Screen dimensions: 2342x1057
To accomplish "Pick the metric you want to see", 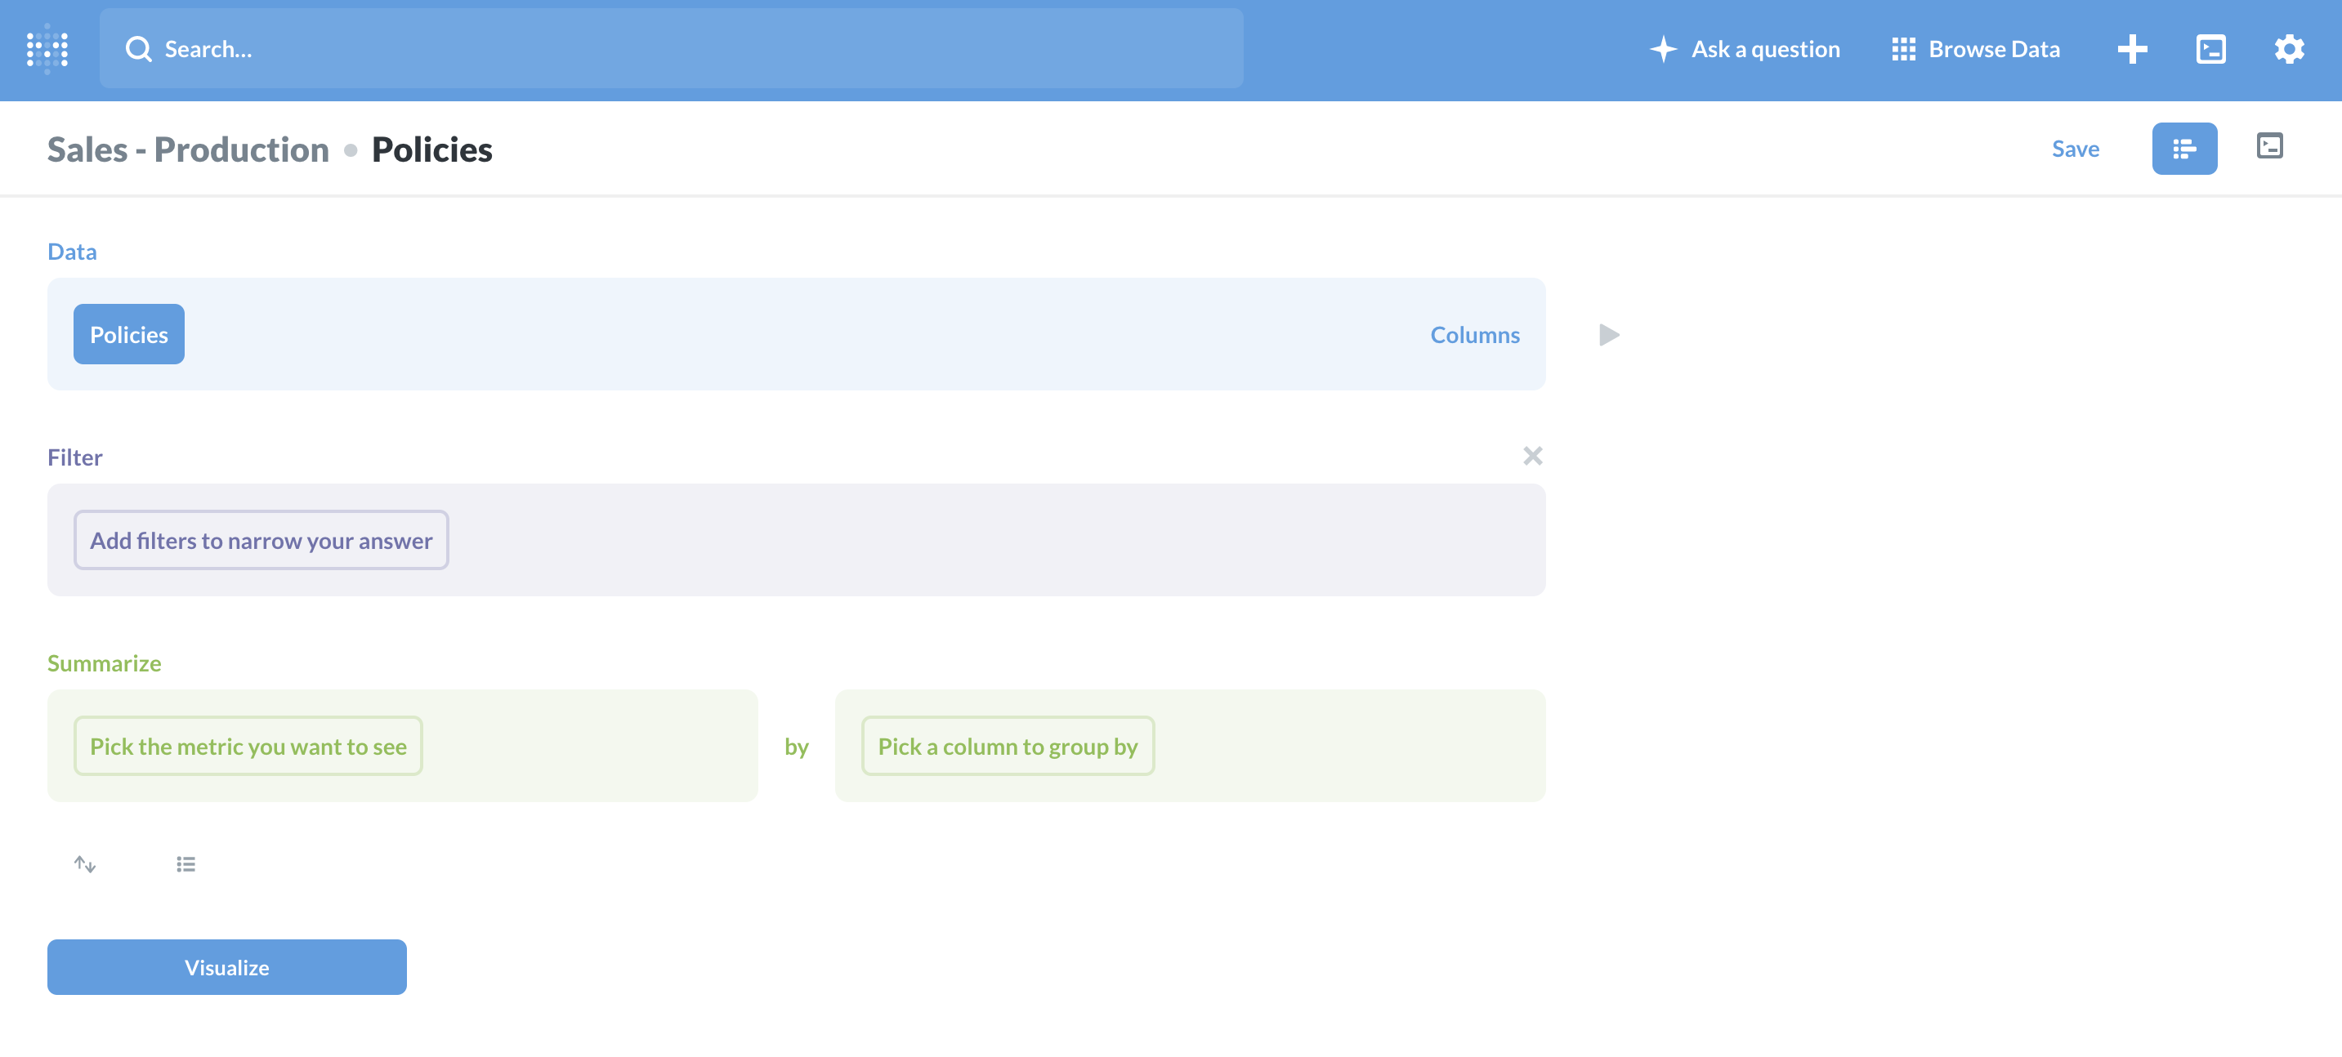I will [x=248, y=746].
